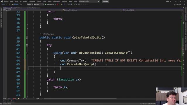Click the editor horizontal scrollbar
Screen dimensions: 187x105
pyautogui.click(x=80, y=99)
